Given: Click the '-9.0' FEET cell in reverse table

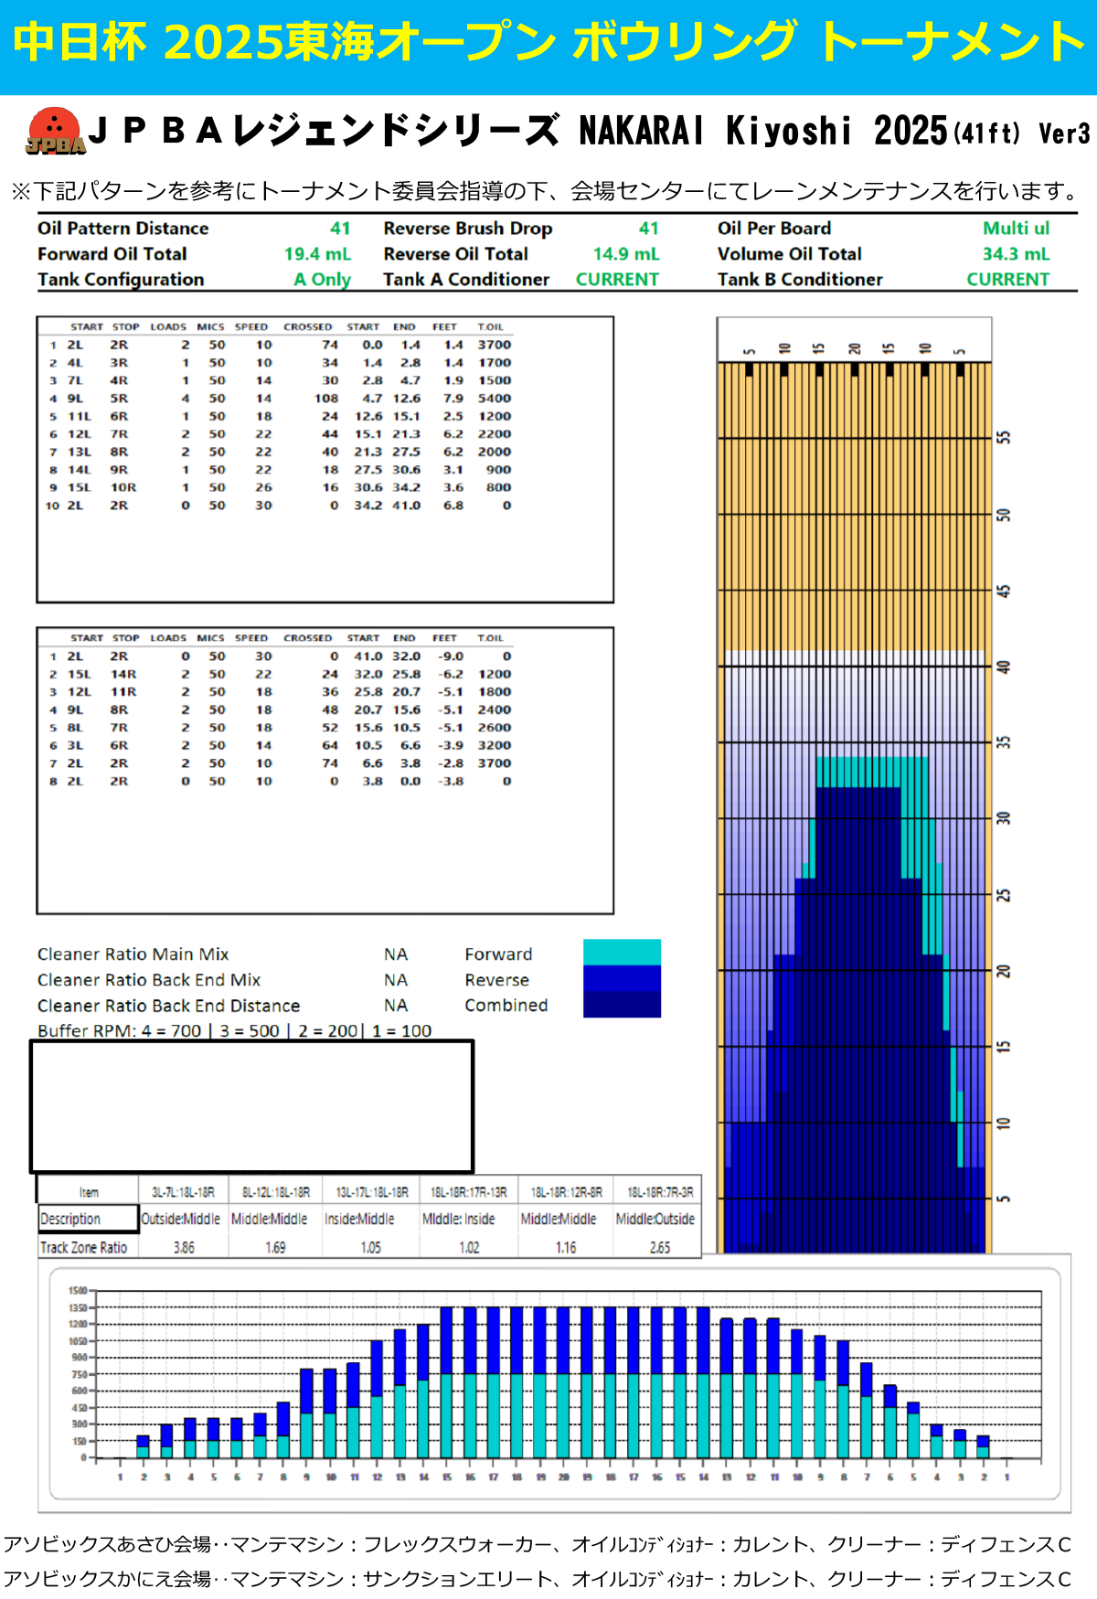Looking at the screenshot, I should [x=451, y=656].
